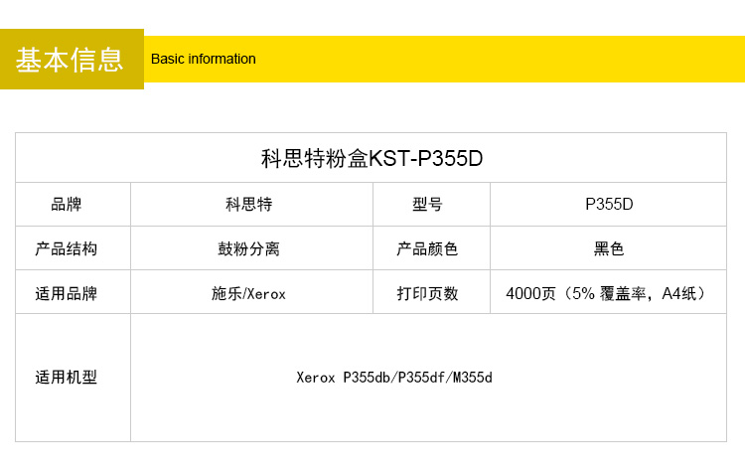Click the 型号 label cell
745x476 pixels.
[x=428, y=205]
